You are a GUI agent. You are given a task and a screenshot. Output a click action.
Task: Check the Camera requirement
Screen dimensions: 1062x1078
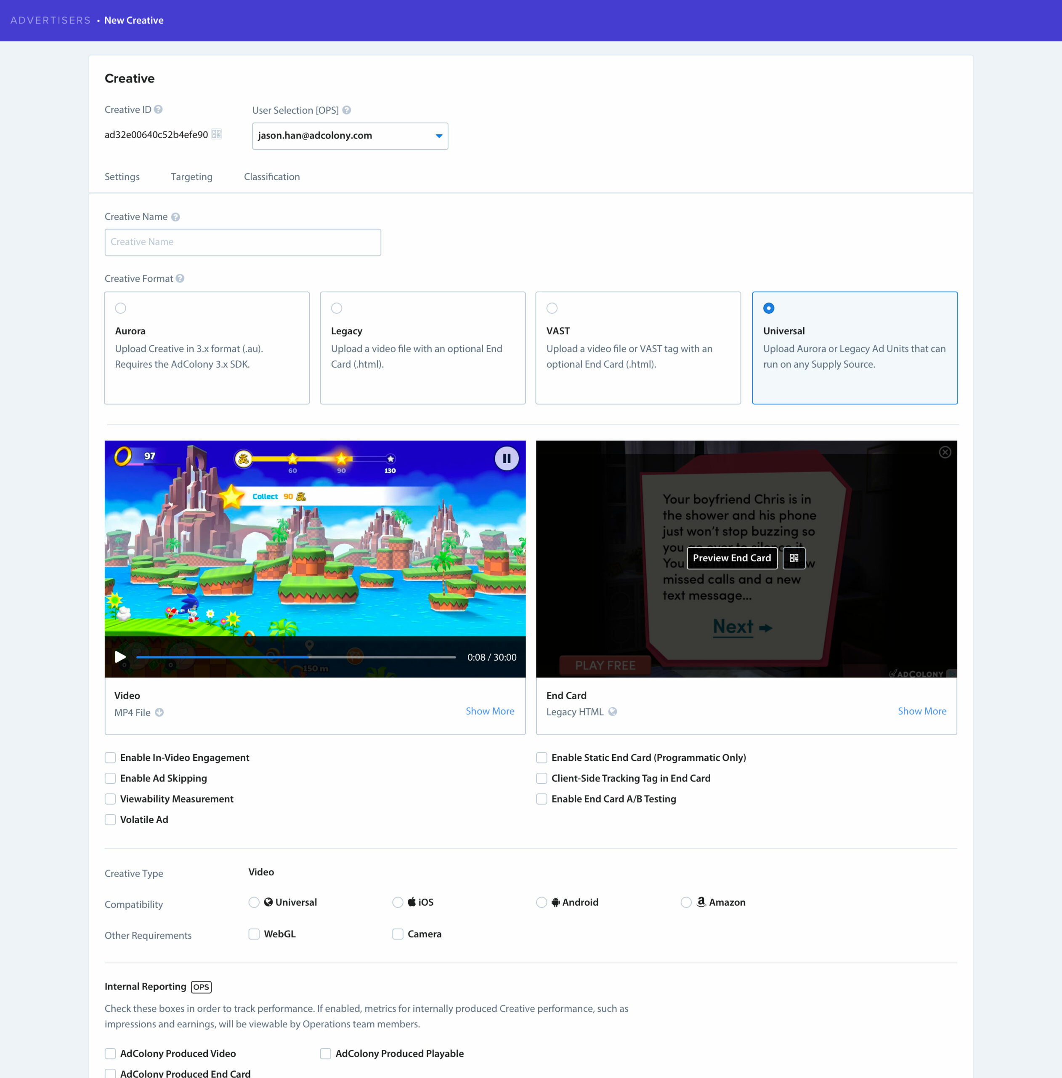click(398, 934)
